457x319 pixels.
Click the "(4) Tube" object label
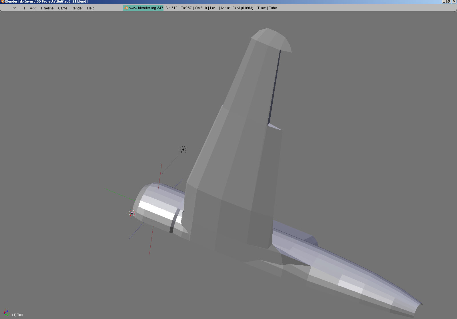pos(17,315)
